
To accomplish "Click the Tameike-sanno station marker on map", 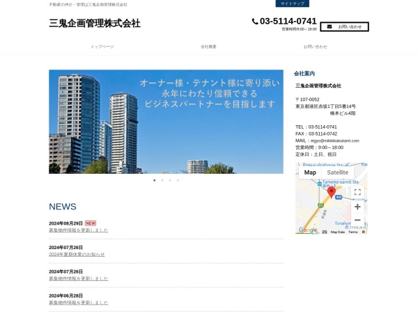I will [319, 184].
